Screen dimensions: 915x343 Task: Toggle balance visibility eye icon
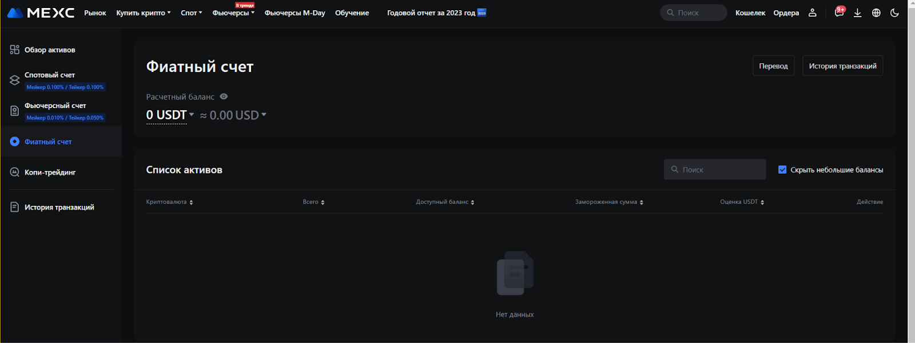(224, 97)
